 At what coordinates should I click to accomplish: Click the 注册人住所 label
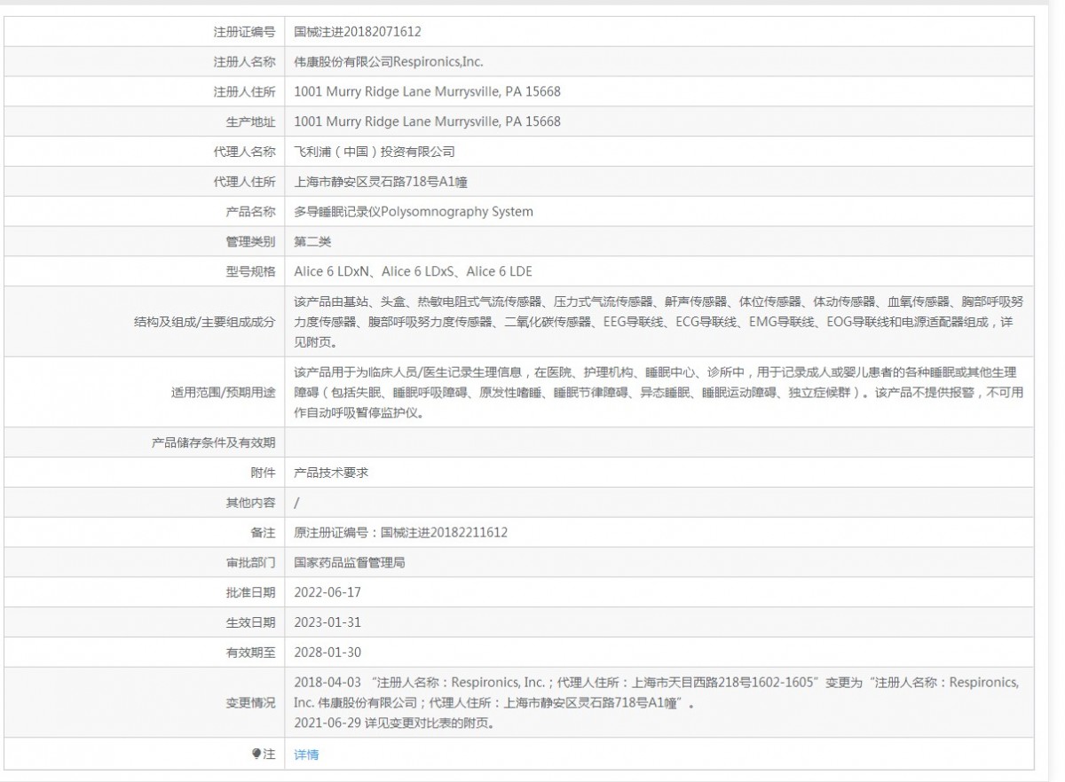pos(244,91)
